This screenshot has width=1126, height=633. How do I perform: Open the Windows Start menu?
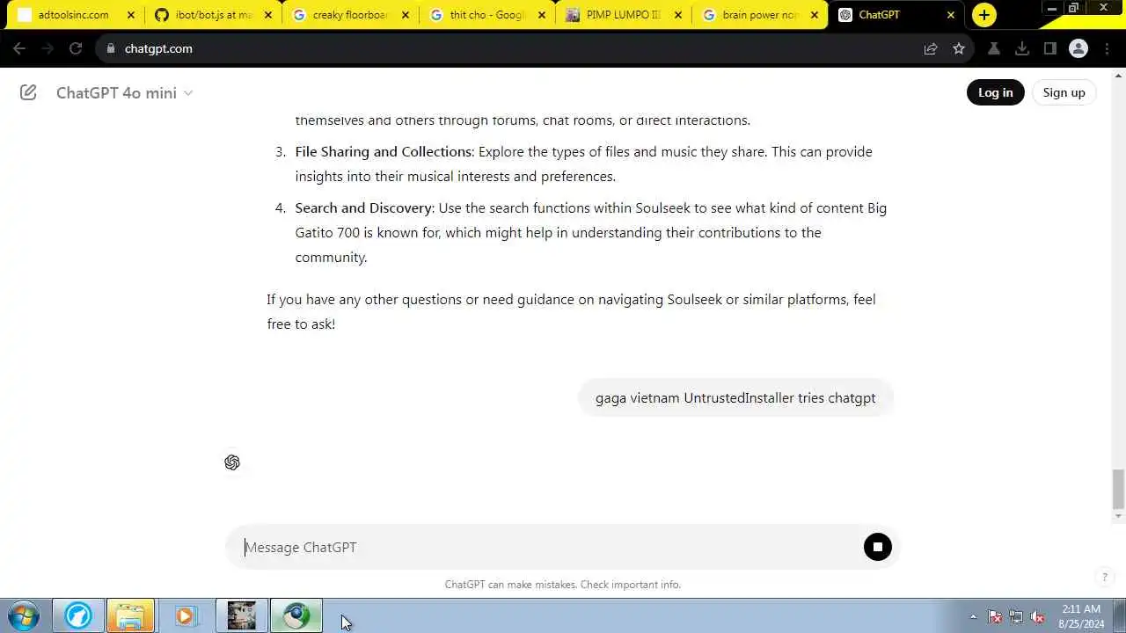point(24,615)
